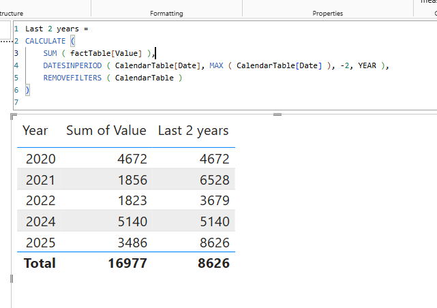Image resolution: width=437 pixels, height=308 pixels.
Task: Select the 2020 year row cell
Action: tap(41, 159)
